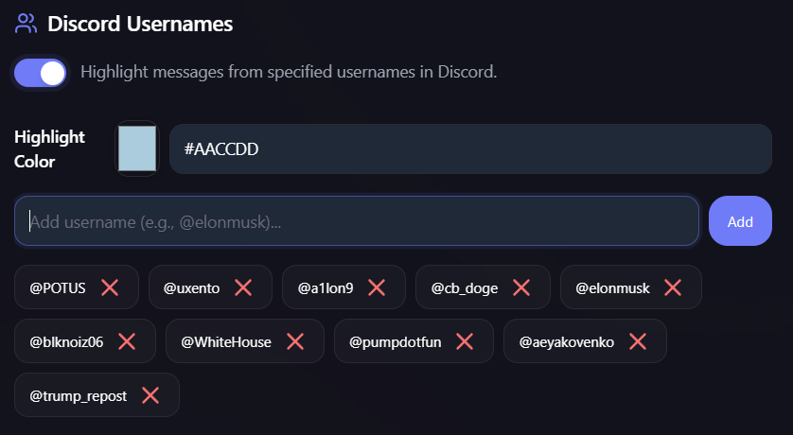Click the Discord Usernames people icon
793x435 pixels.
click(x=26, y=23)
